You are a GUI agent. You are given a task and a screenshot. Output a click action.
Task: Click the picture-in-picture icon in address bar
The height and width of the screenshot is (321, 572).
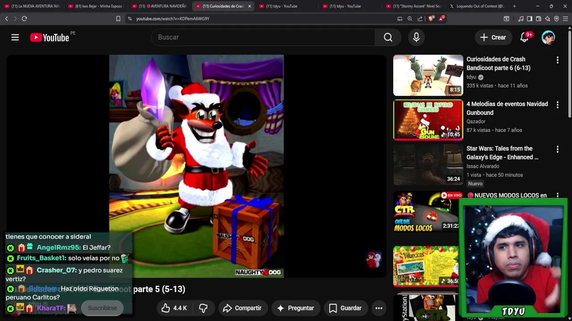tap(400, 19)
